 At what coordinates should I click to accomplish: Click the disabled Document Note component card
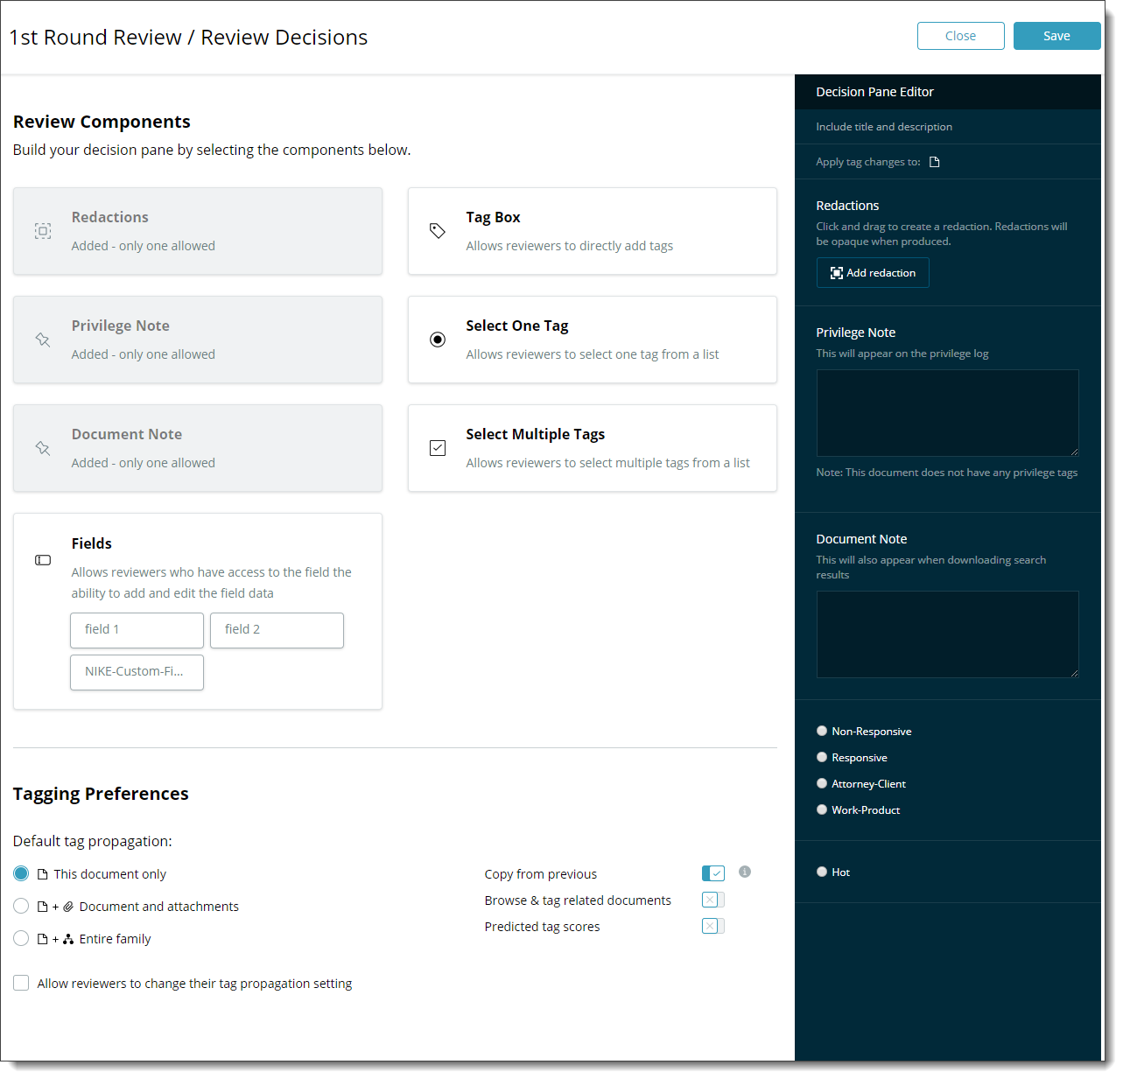pyautogui.click(x=198, y=448)
